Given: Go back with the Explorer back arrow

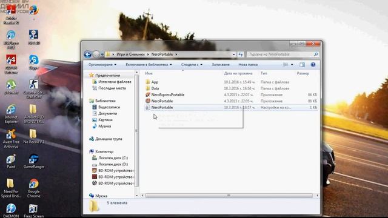Looking at the screenshot, I should (x=87, y=54).
